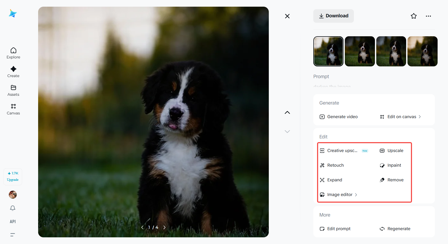The width and height of the screenshot is (448, 244).
Task: Start a Creative upscale
Action: [x=342, y=150]
